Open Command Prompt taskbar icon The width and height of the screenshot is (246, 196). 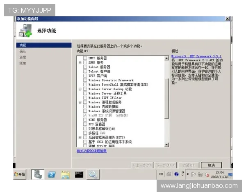(79, 175)
